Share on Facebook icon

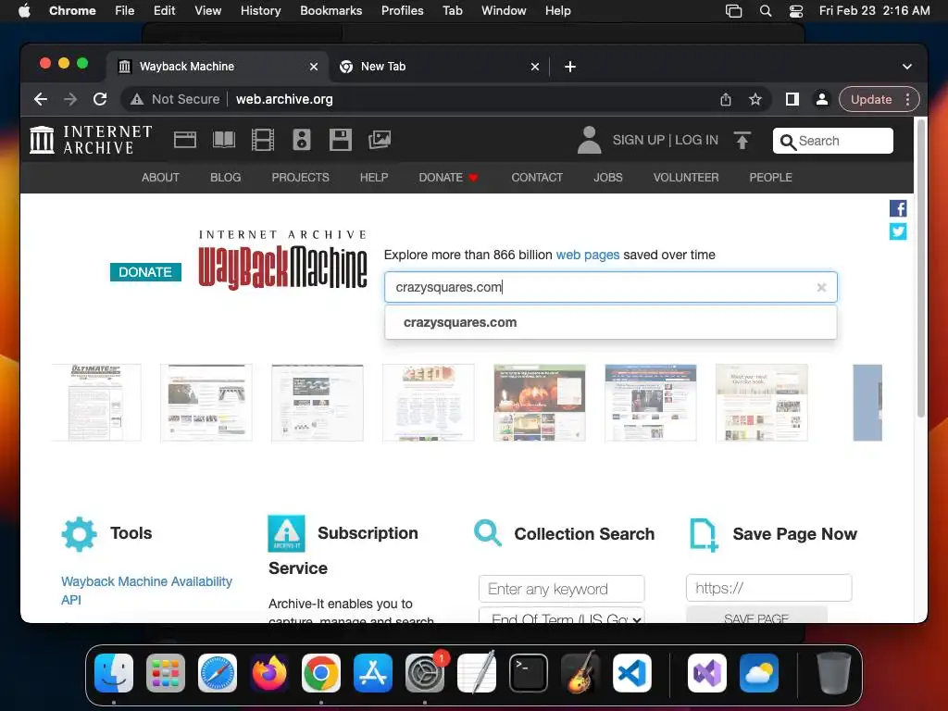pos(898,208)
